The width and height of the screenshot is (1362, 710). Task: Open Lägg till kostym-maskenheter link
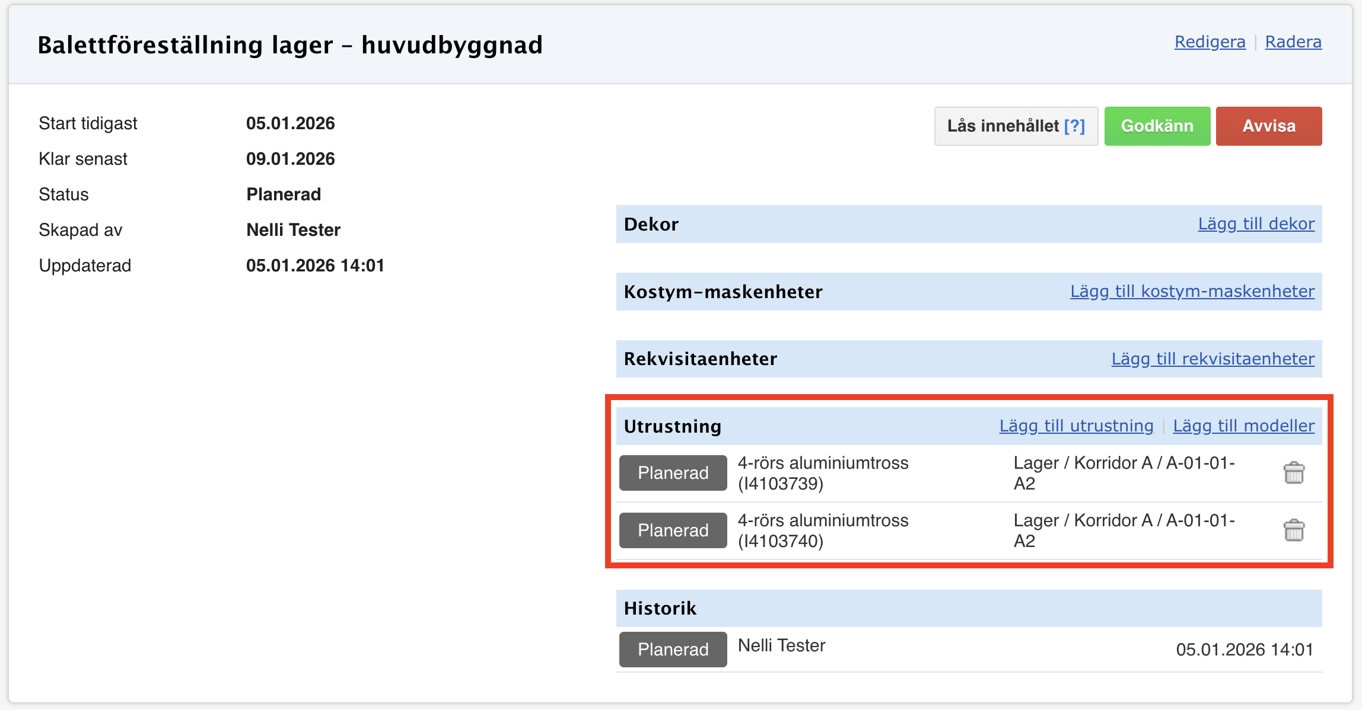pos(1192,292)
